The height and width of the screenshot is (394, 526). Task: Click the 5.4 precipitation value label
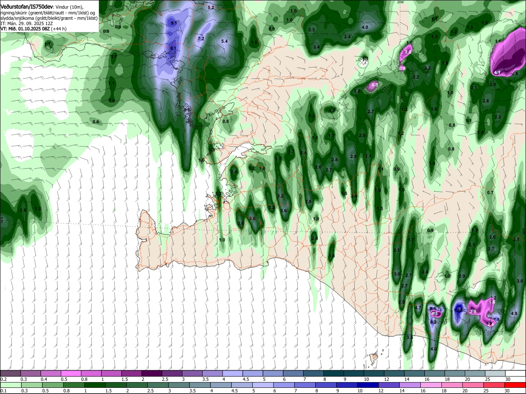pyautogui.click(x=224, y=41)
